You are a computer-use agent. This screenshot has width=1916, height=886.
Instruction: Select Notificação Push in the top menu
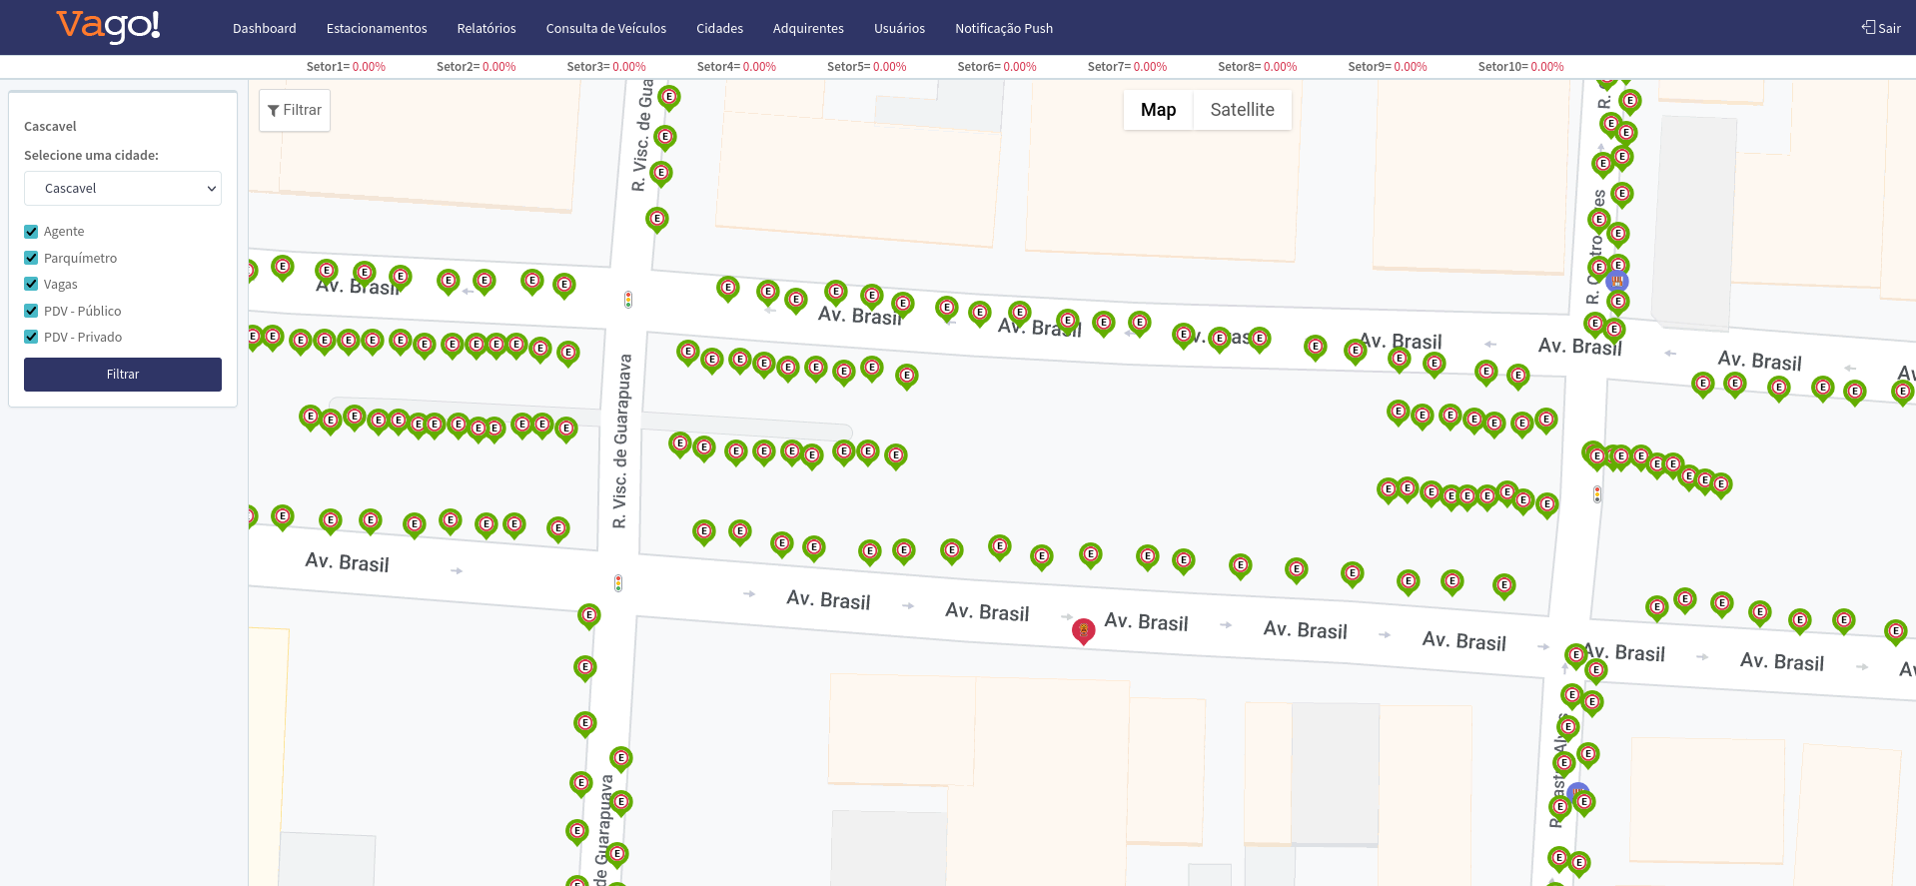pyautogui.click(x=1003, y=28)
